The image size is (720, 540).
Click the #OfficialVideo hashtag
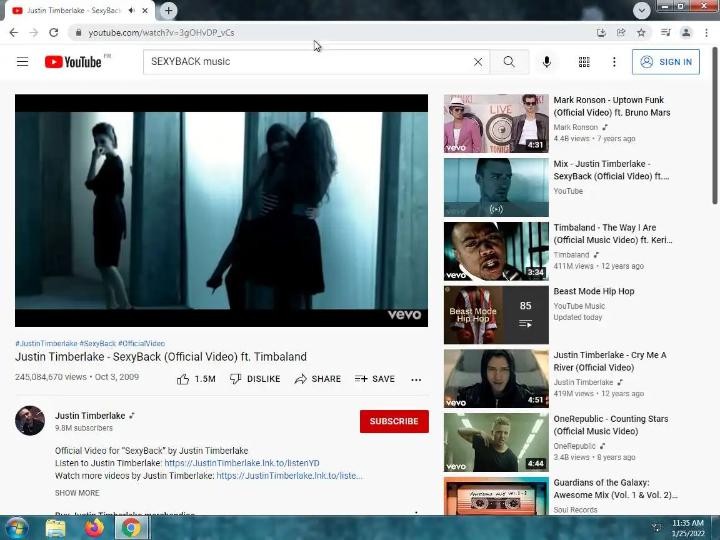click(141, 344)
